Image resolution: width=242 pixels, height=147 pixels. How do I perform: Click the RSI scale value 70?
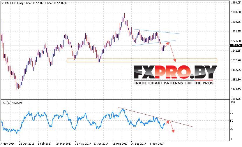click(x=232, y=113)
